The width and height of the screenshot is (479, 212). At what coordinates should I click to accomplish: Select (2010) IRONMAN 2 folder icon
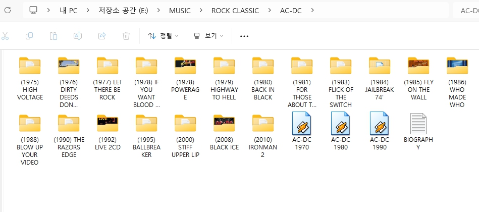point(263,123)
